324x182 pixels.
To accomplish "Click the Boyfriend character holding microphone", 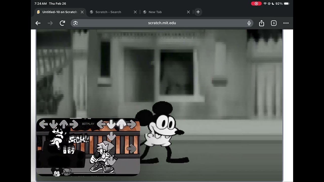I will tap(103, 157).
